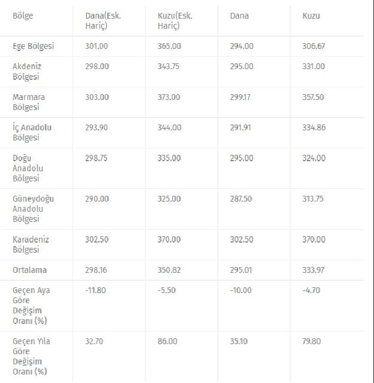Select the Doğu Anadolu Bölgesi label
This screenshot has height=383, width=374.
(28, 168)
